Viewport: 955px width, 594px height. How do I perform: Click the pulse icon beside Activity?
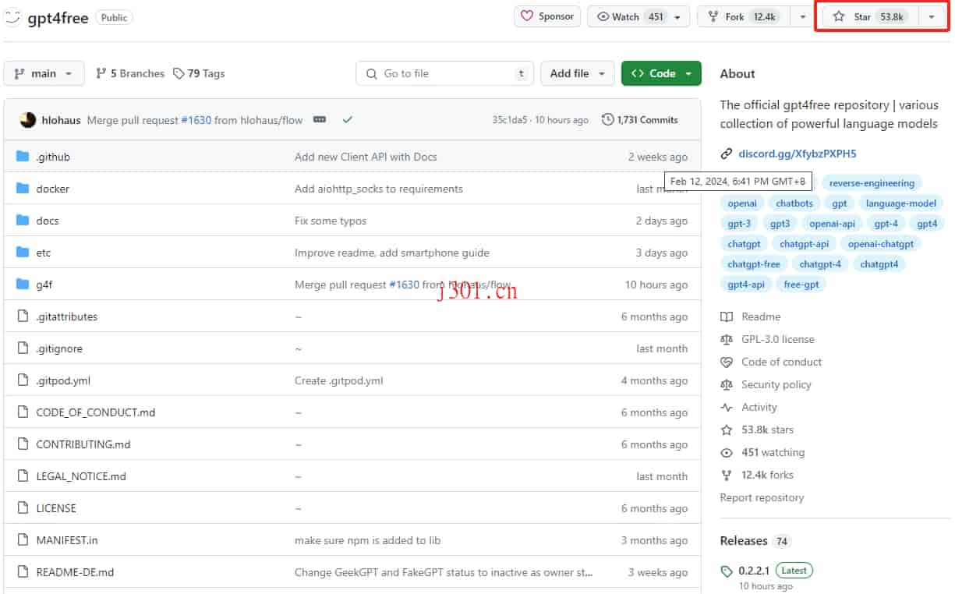click(727, 407)
